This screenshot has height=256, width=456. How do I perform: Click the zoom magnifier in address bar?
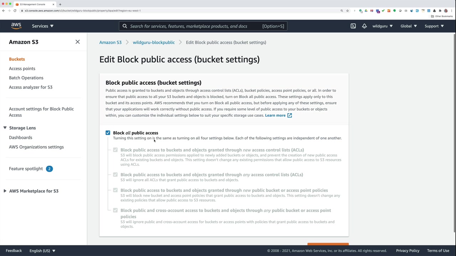(342, 11)
